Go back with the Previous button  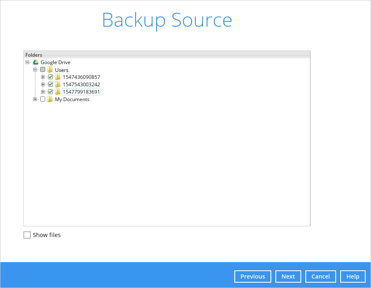click(253, 276)
